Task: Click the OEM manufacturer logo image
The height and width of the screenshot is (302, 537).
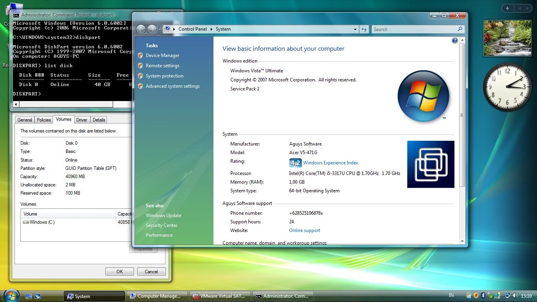Action: point(431,164)
